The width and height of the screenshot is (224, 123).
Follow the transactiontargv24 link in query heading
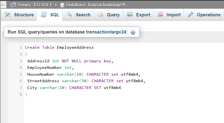(x=106, y=32)
